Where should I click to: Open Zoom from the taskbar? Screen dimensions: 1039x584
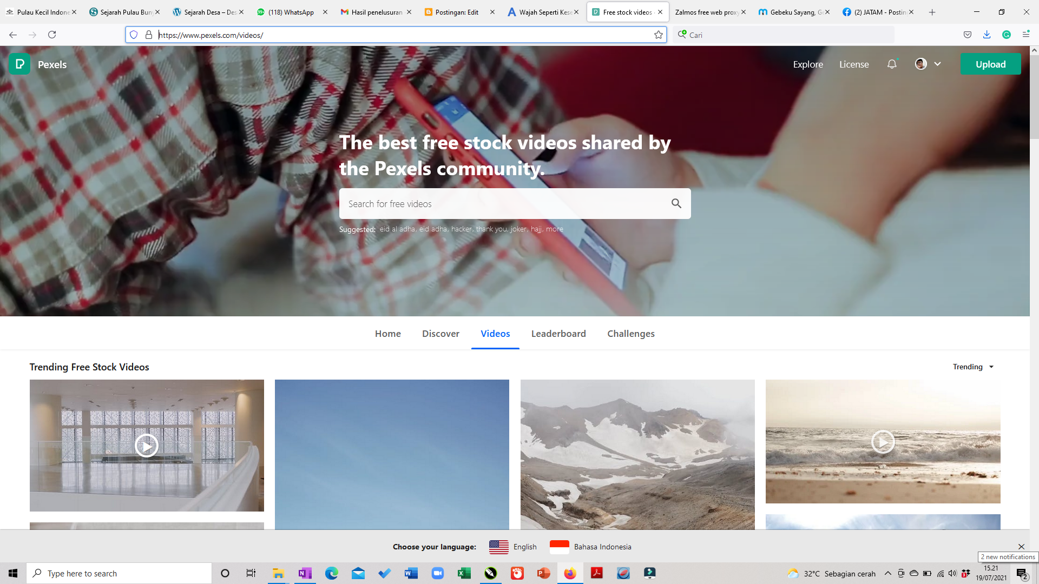437,573
